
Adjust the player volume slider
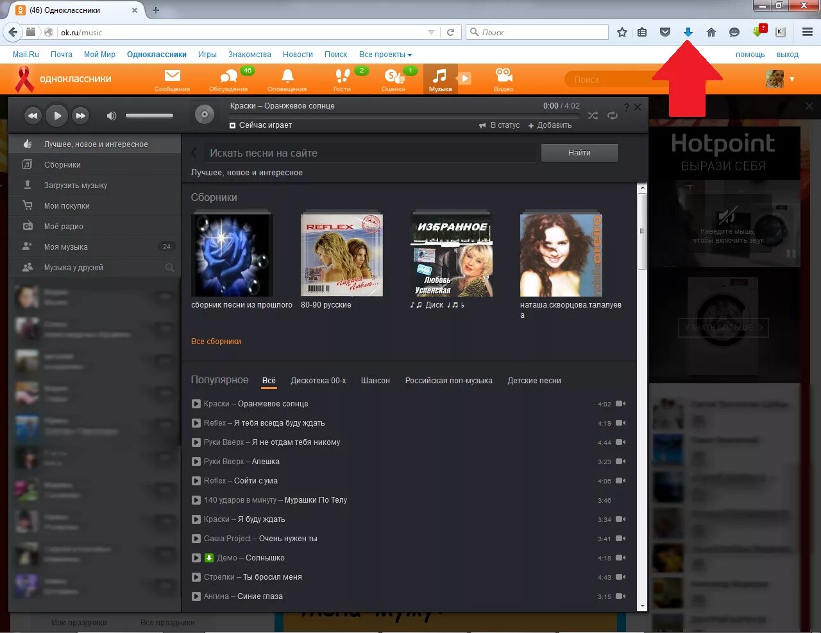[x=149, y=116]
